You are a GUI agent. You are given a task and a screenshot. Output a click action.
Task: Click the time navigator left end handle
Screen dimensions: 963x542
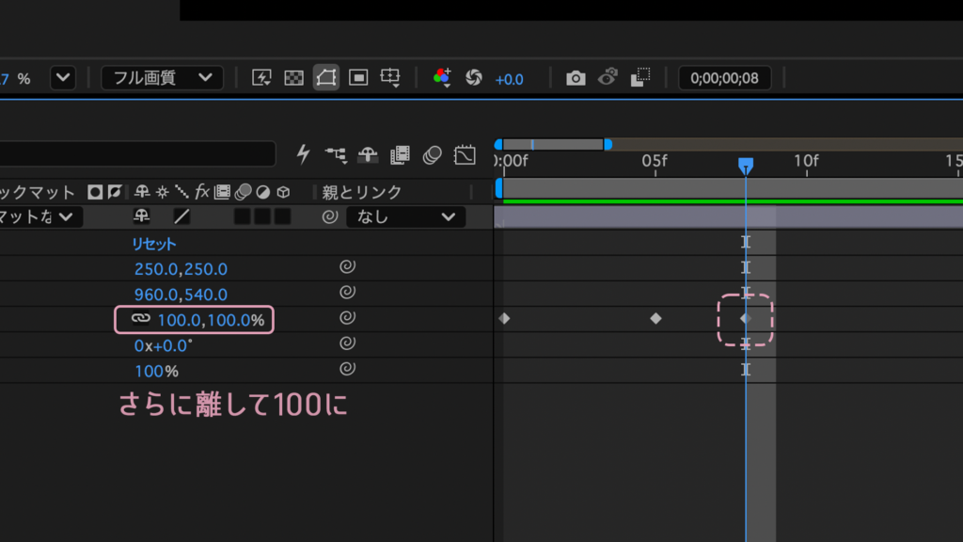pos(498,144)
